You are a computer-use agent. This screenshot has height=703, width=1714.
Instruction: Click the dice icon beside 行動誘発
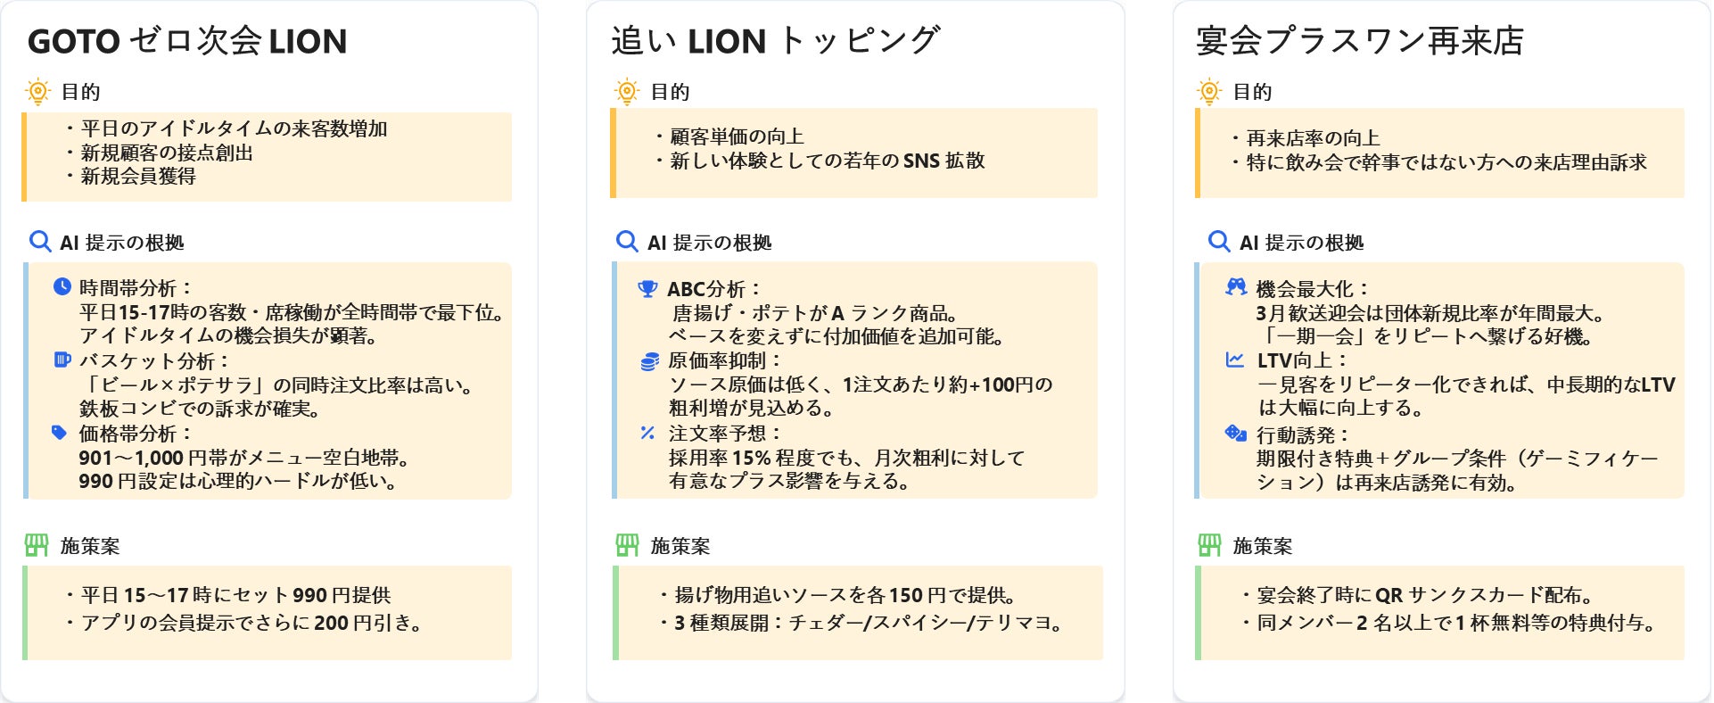coord(1236,434)
